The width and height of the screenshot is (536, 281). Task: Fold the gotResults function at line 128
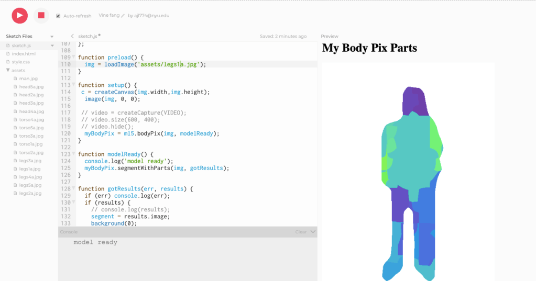click(73, 188)
